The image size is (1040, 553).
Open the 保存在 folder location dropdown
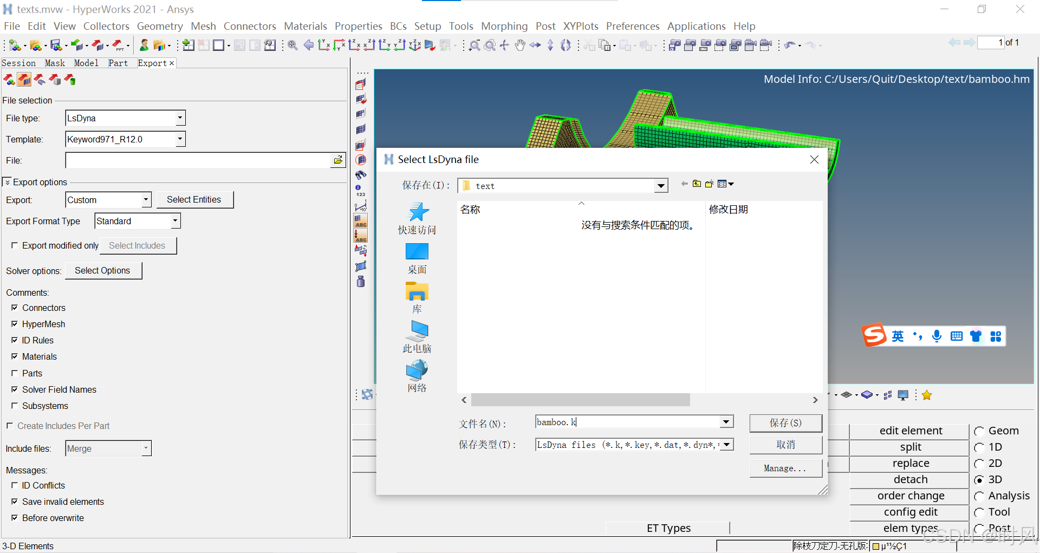click(661, 186)
